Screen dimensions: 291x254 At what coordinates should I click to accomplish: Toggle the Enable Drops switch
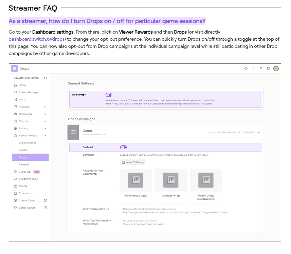click(x=109, y=95)
